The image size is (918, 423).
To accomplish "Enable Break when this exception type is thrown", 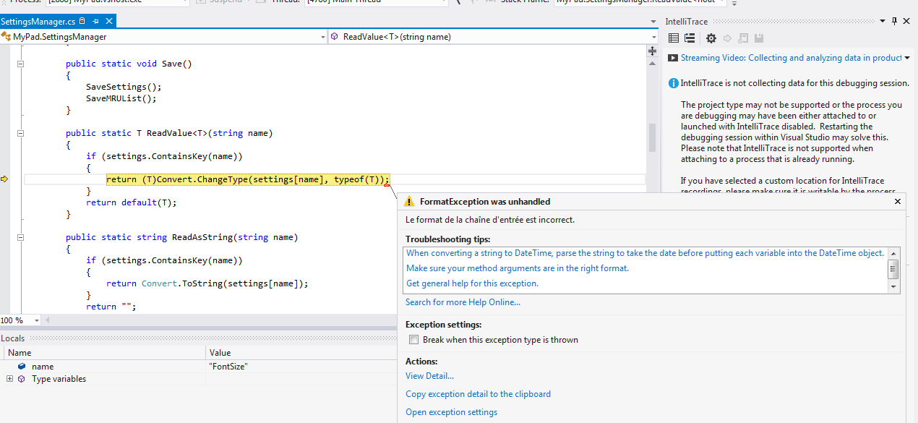I will click(x=413, y=340).
